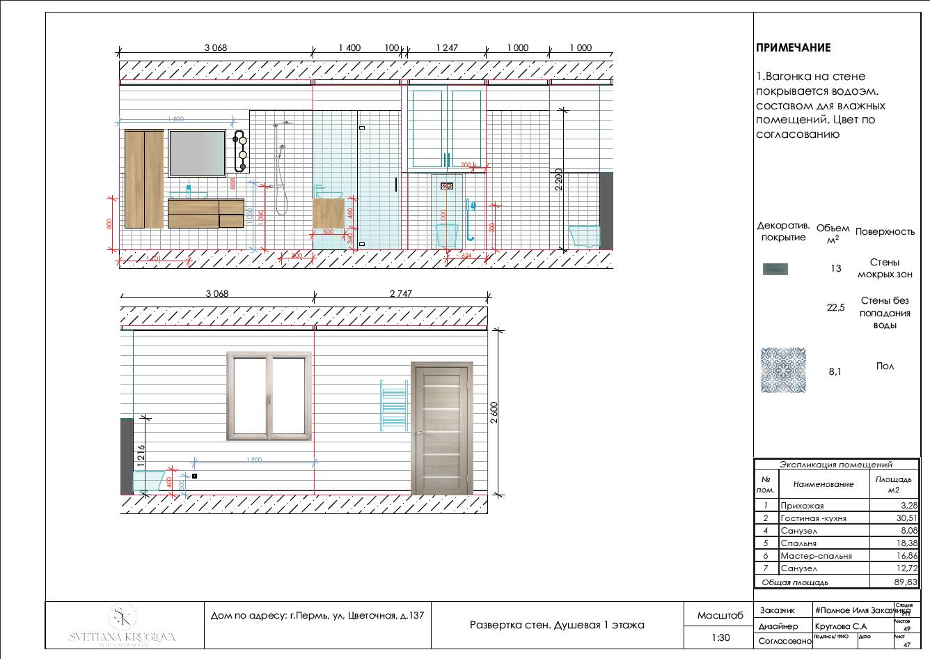Click the blue ladder towel radiator
Screen dimensions: 930x659
(x=393, y=405)
